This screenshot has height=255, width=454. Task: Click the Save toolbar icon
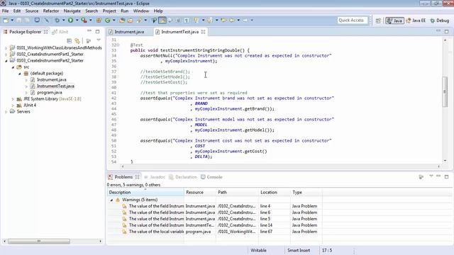(19, 21)
